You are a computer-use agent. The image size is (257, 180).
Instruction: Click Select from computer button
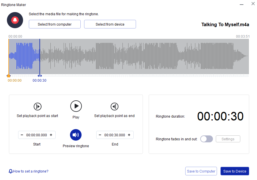pyautogui.click(x=55, y=24)
